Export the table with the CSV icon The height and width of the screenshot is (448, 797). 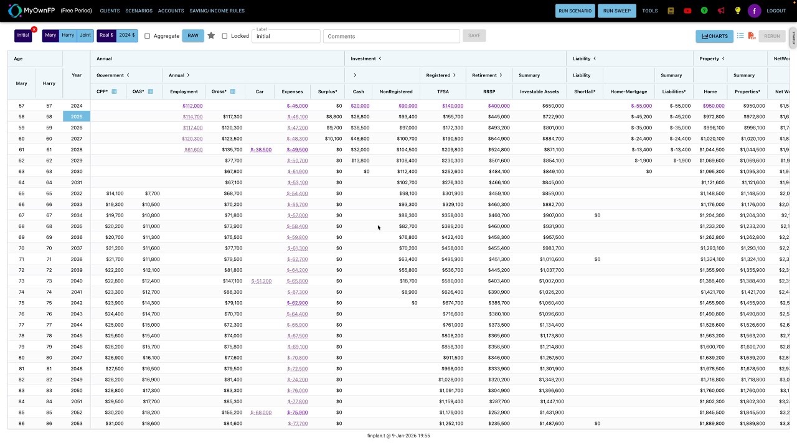pos(752,36)
